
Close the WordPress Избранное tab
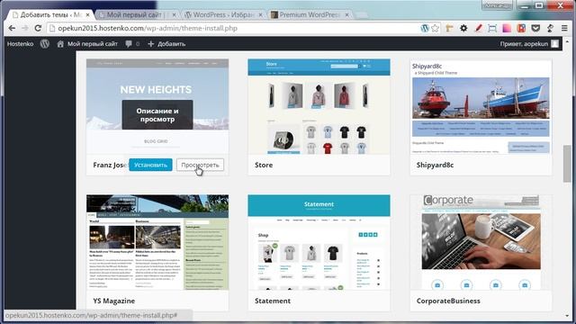(260, 15)
